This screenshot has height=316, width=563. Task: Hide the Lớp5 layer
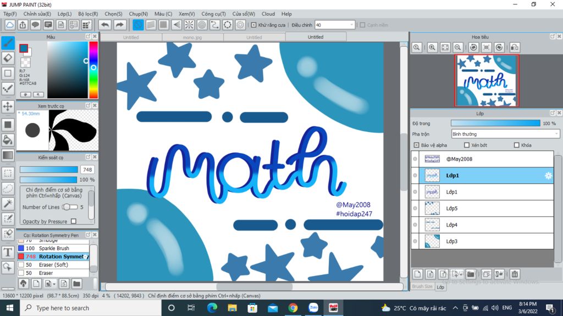click(x=415, y=208)
